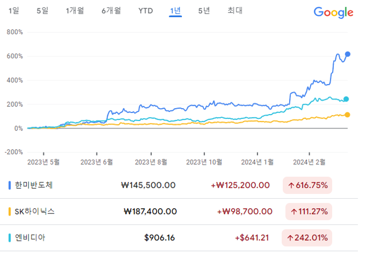The height and width of the screenshot is (256, 369).
Task: Click the blue color marker beside 한미반도체
Action: 9,186
